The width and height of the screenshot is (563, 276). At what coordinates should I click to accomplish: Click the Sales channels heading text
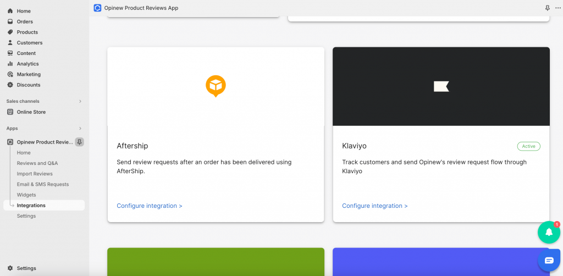coord(23,101)
